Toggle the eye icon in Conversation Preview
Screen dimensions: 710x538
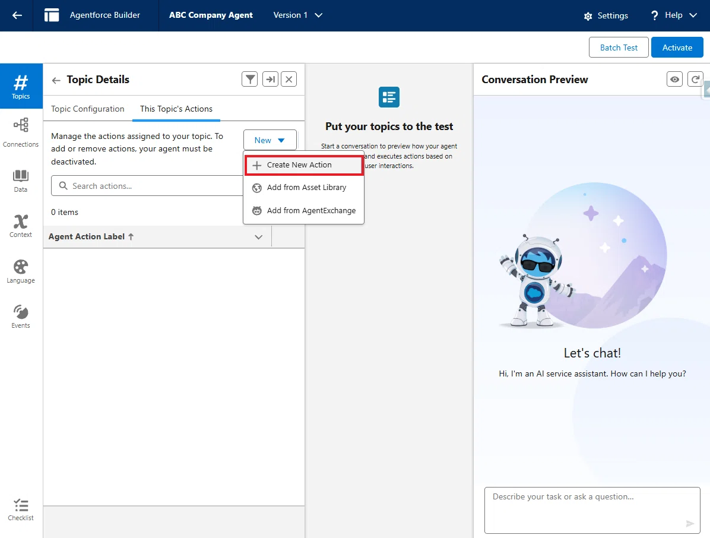(675, 79)
